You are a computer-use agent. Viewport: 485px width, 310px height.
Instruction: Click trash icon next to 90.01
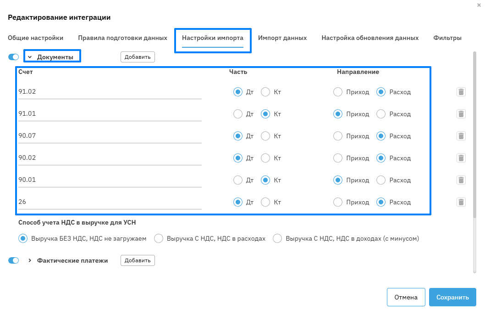461,180
